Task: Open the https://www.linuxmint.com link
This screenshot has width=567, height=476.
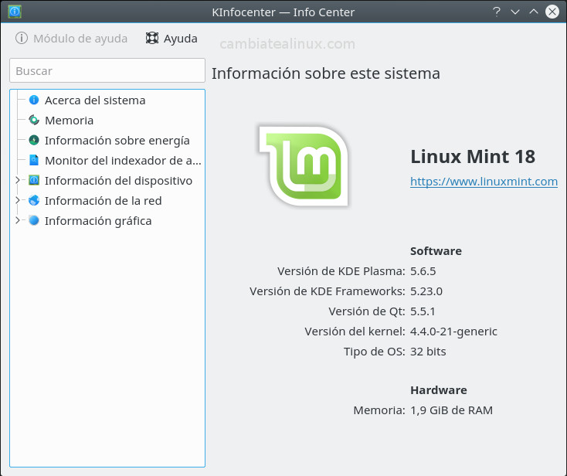Action: (x=484, y=182)
